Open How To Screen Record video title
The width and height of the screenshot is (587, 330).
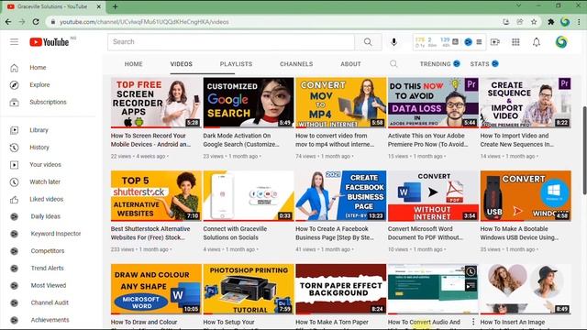pyautogui.click(x=150, y=140)
